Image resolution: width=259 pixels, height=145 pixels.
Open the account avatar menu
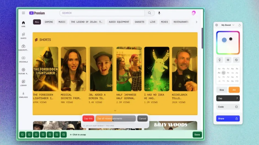tap(194, 13)
